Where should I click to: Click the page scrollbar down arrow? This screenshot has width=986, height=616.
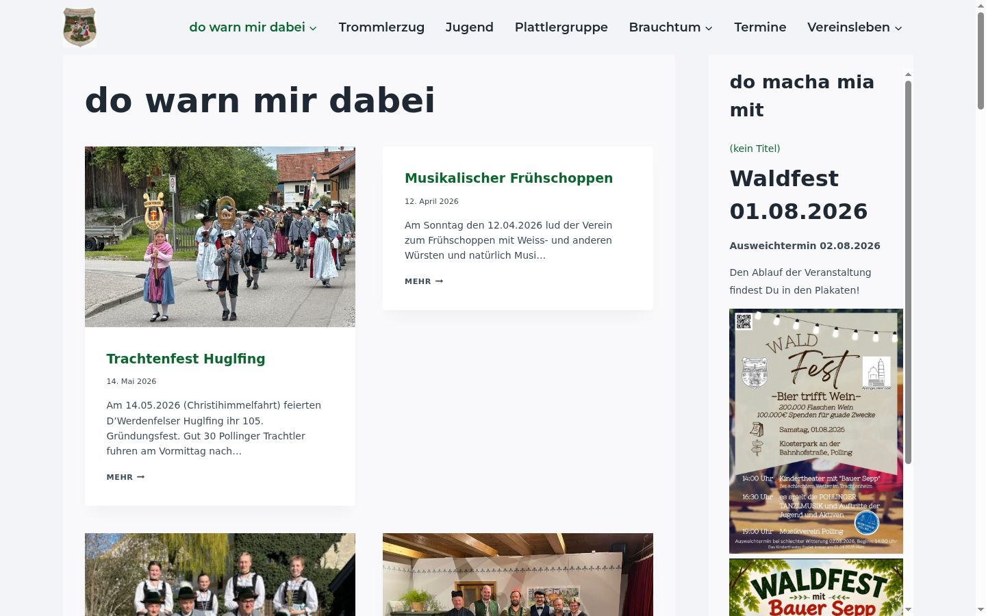click(x=981, y=610)
